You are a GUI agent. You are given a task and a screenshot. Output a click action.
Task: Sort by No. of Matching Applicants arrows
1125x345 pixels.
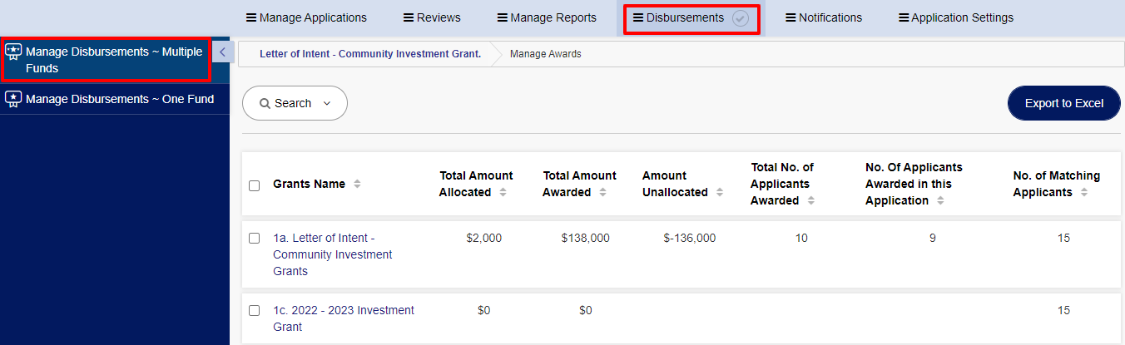pyautogui.click(x=1083, y=192)
